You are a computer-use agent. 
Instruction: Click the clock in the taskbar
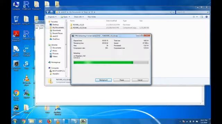pyautogui.click(x=204, y=121)
